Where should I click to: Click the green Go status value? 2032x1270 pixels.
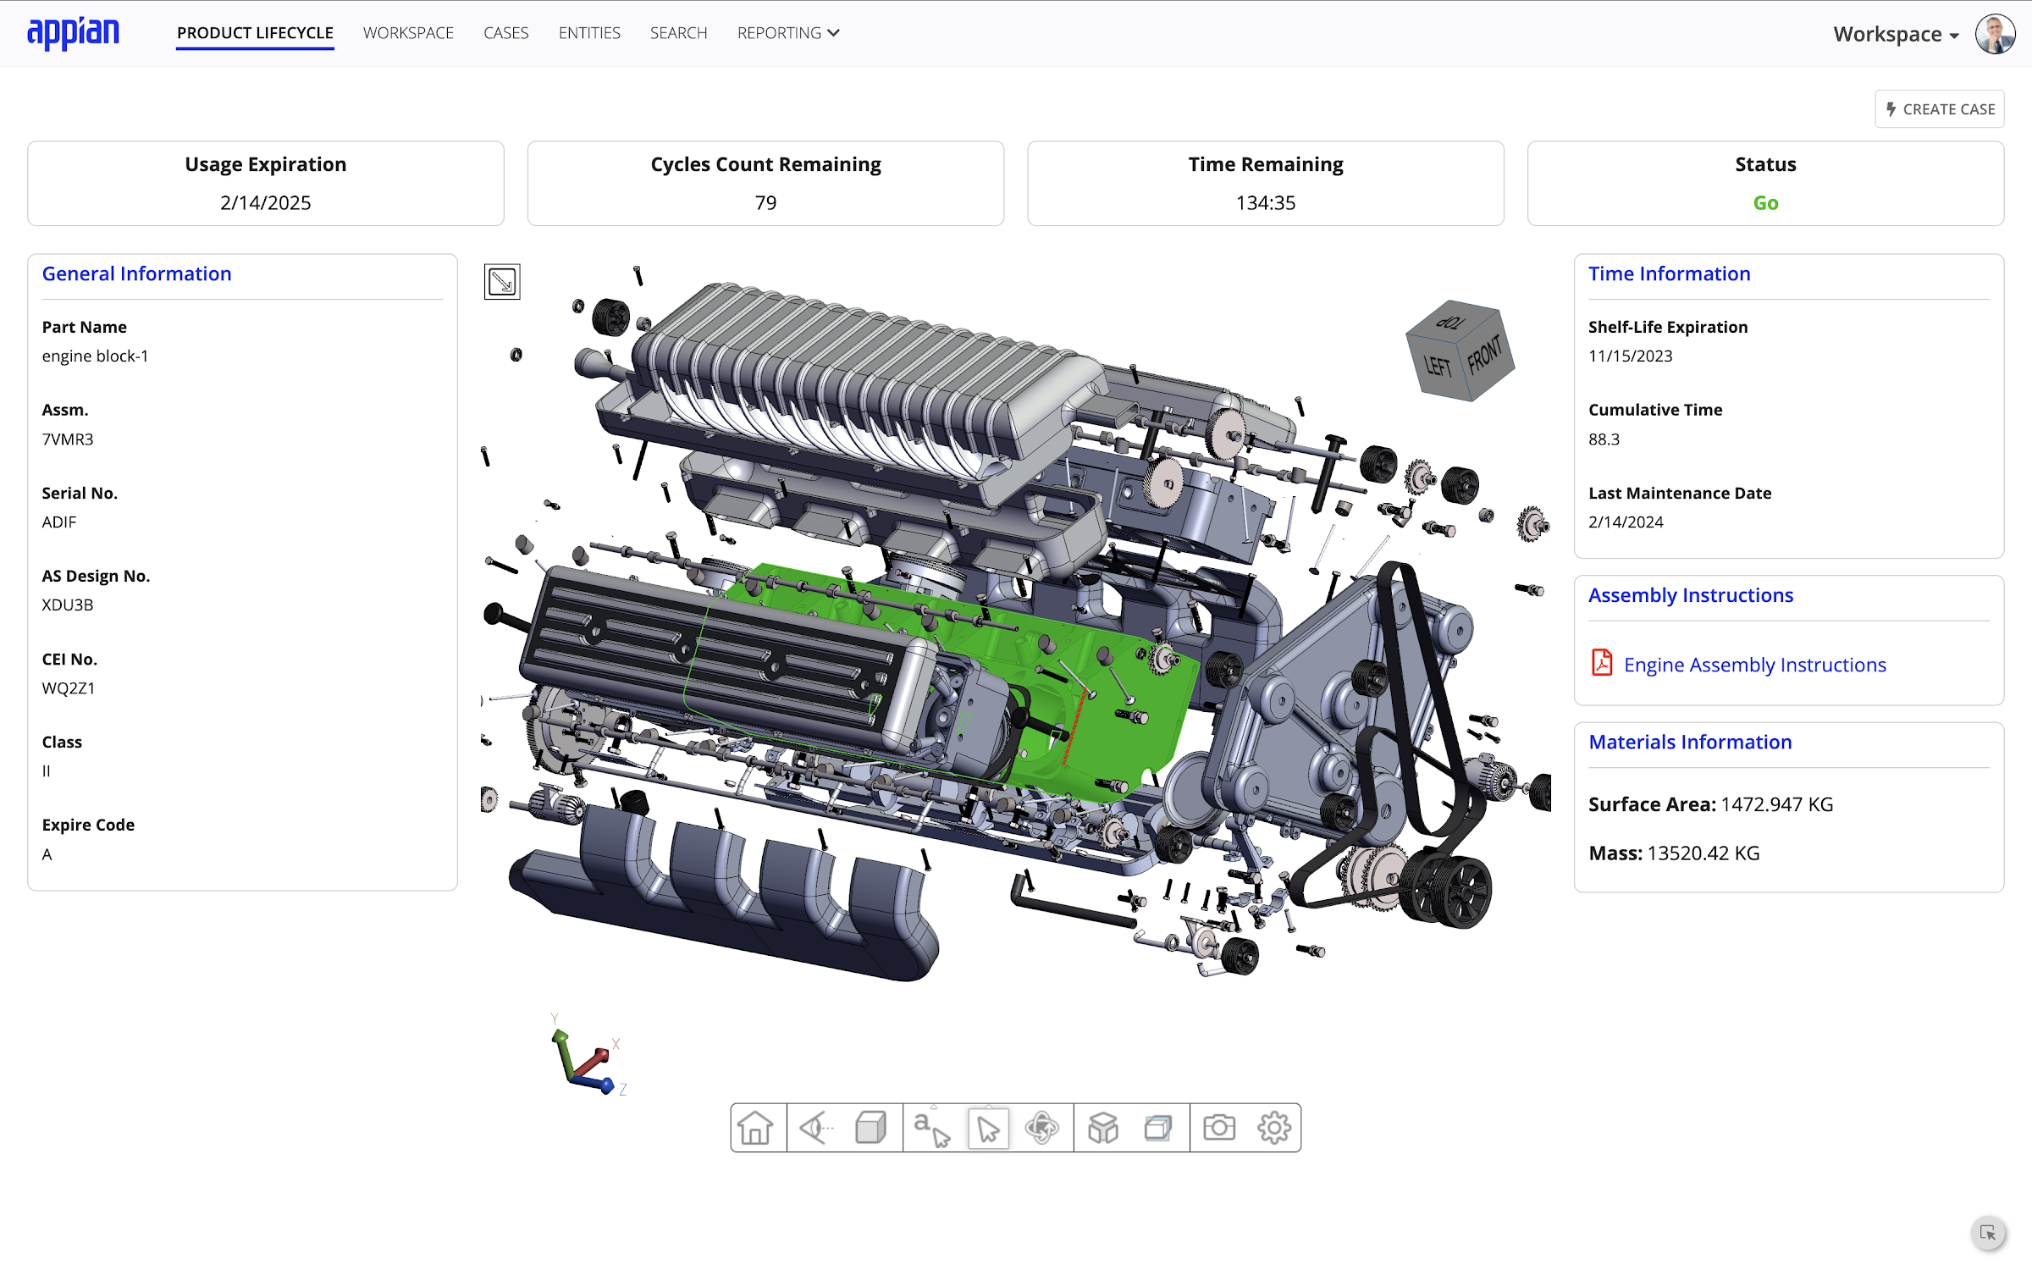coord(1765,202)
